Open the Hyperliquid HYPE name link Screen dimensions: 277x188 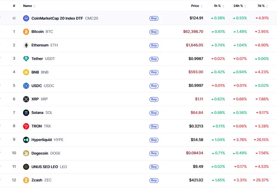47,140
